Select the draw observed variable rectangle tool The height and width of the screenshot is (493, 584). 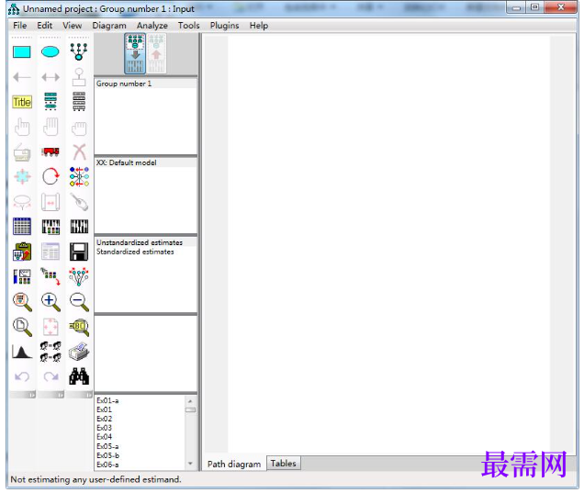tap(22, 51)
